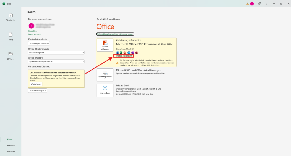Click the warning triangle in title bar

(248, 4)
